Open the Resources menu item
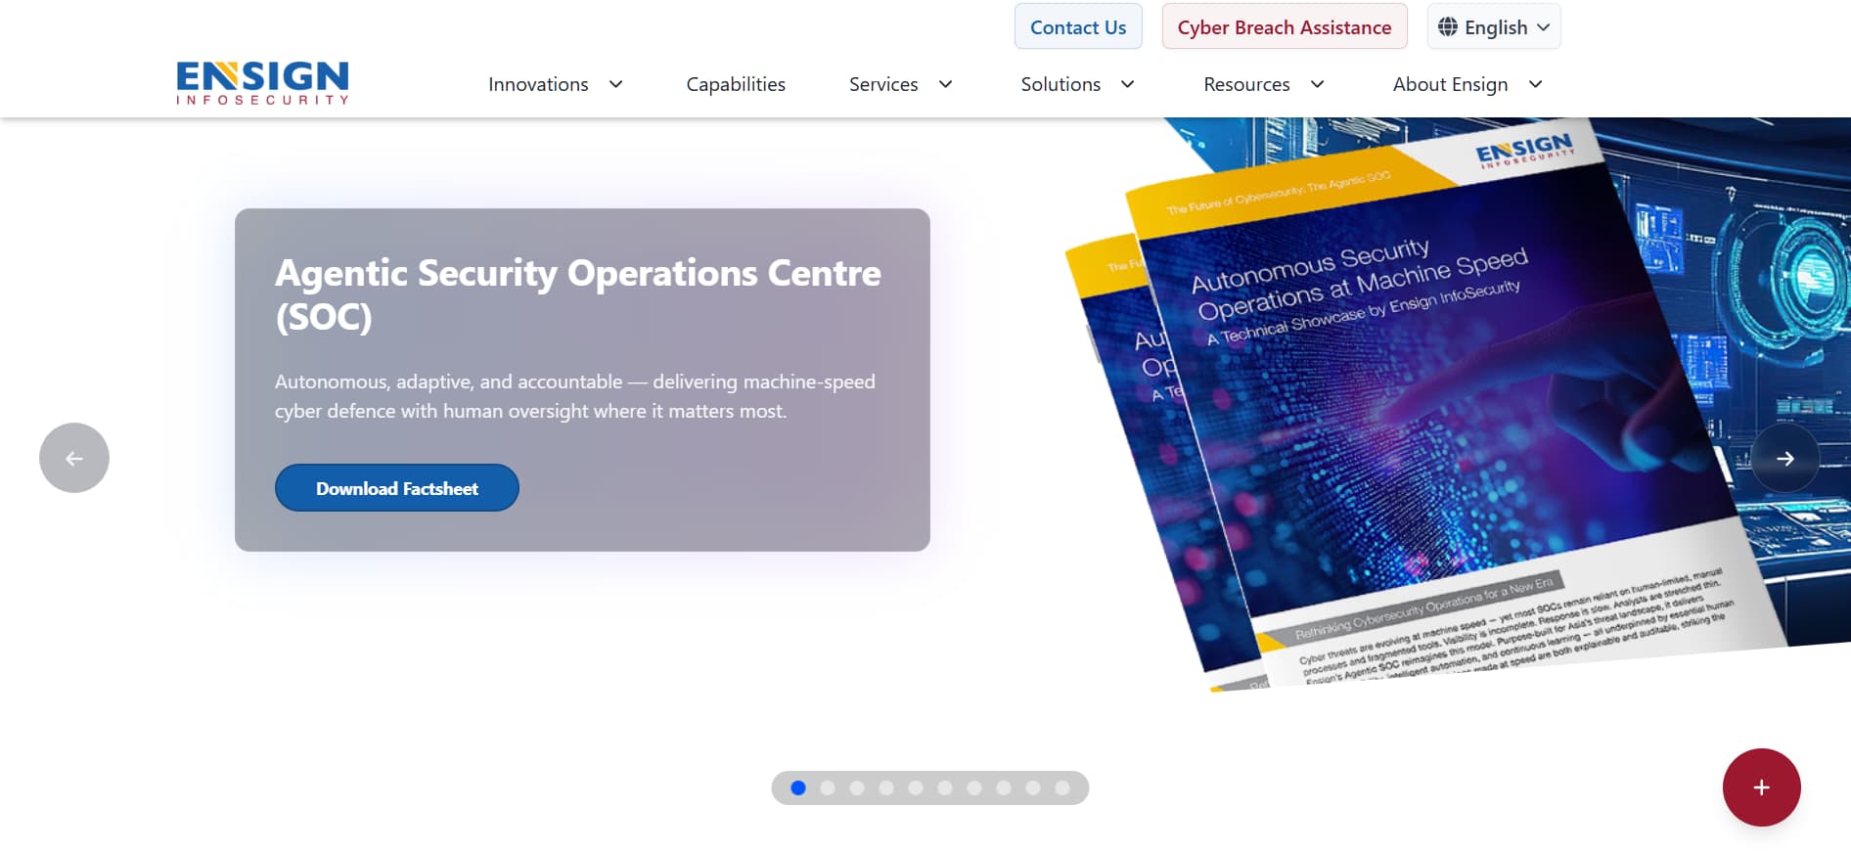The image size is (1851, 853). [1246, 84]
